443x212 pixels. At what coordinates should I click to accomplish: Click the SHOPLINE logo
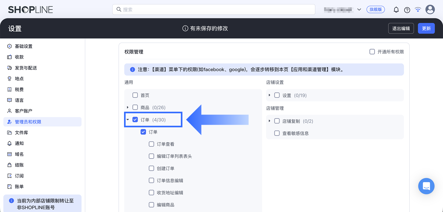tap(30, 10)
